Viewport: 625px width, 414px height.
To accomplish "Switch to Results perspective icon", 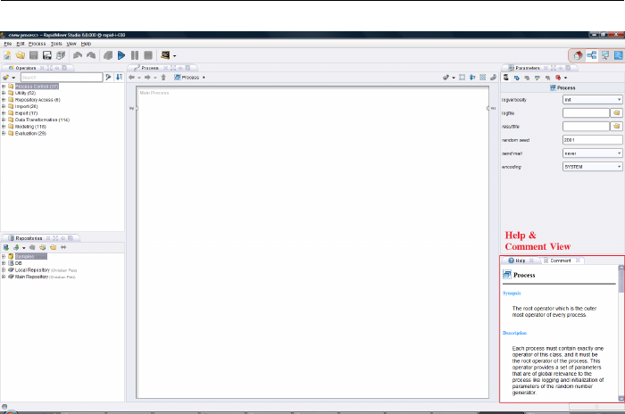I will (x=605, y=55).
